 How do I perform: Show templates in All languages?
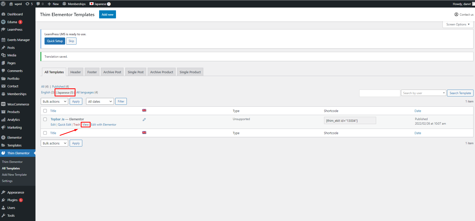87,92
